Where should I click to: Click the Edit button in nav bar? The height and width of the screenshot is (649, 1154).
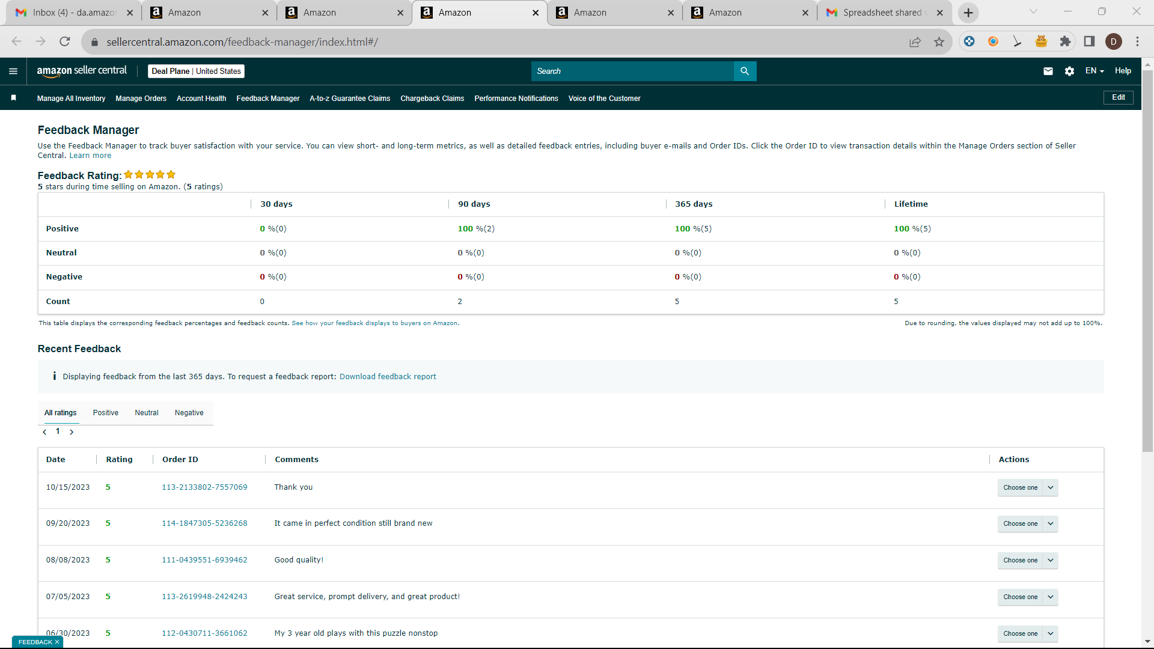point(1119,97)
